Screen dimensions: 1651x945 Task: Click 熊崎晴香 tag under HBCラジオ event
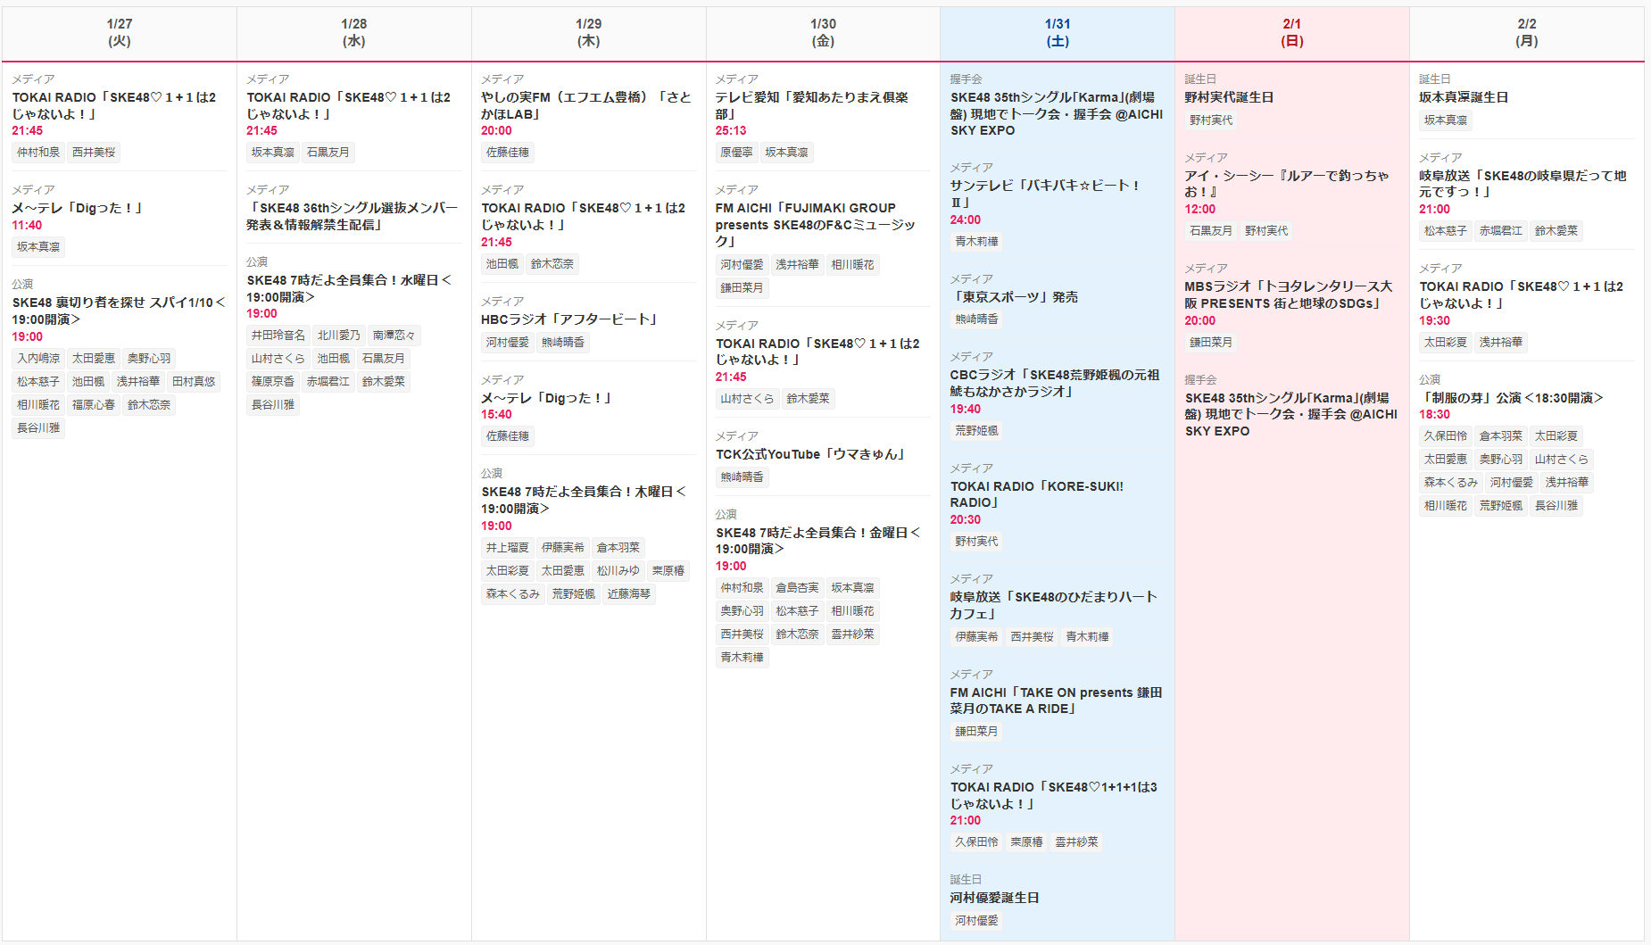pos(563,343)
